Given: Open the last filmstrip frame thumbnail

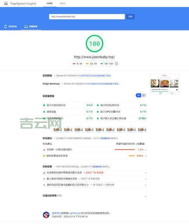Looking at the screenshot, I should 142,129.
